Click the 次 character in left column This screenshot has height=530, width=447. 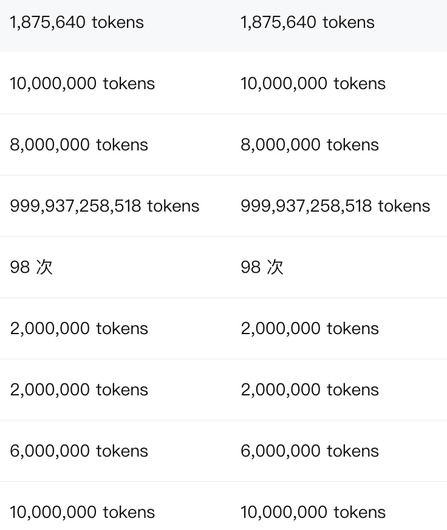click(44, 267)
